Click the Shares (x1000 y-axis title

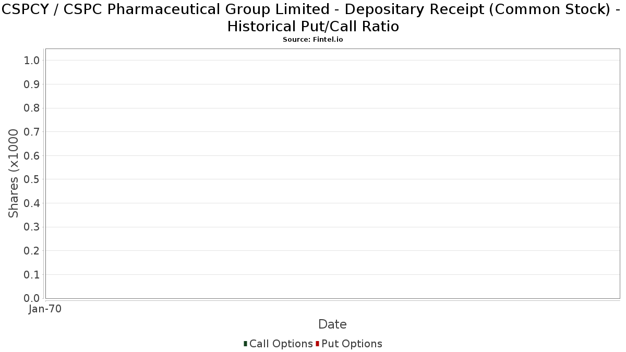point(14,174)
